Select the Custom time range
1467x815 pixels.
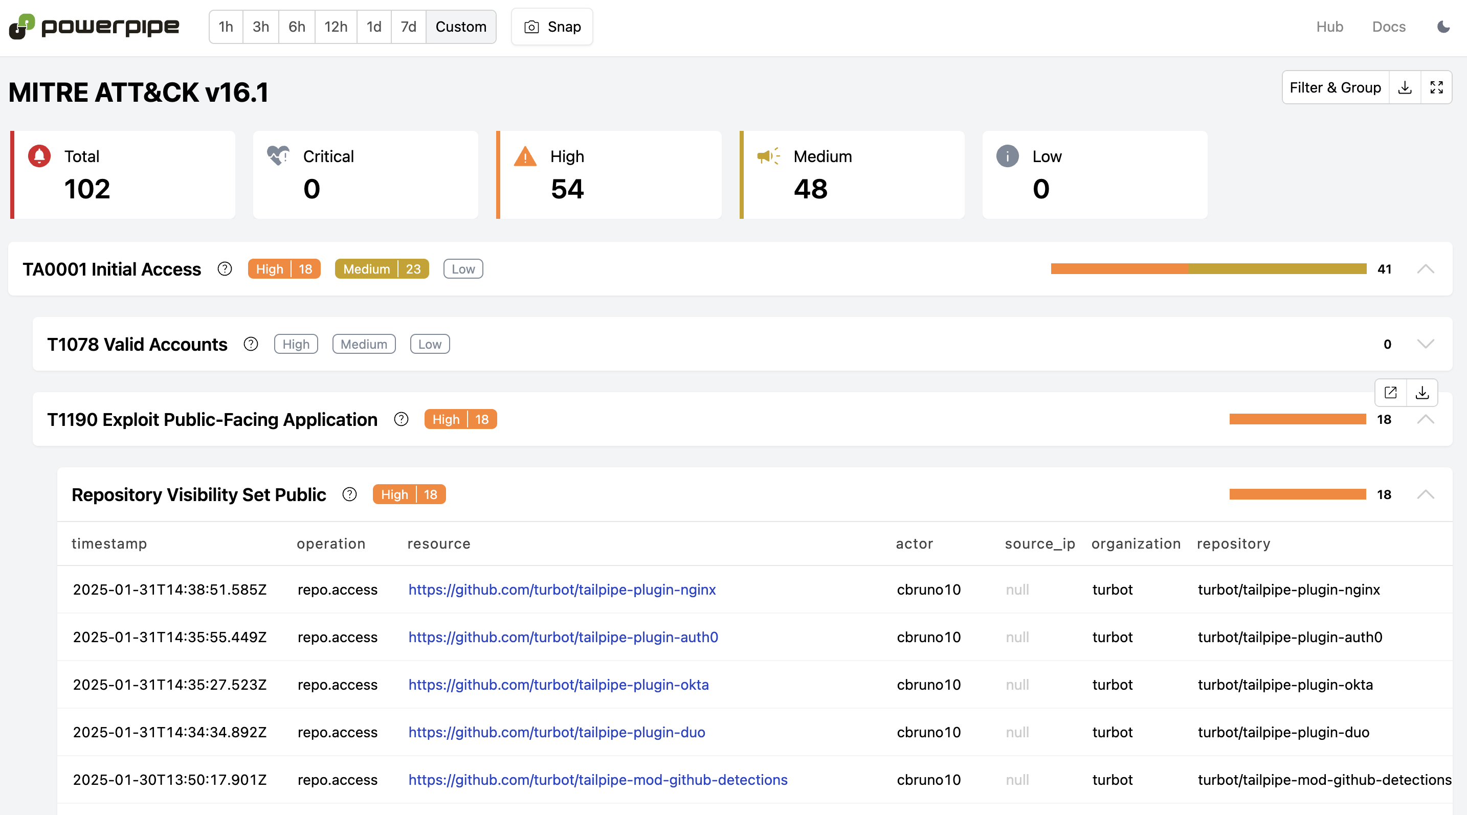point(461,27)
